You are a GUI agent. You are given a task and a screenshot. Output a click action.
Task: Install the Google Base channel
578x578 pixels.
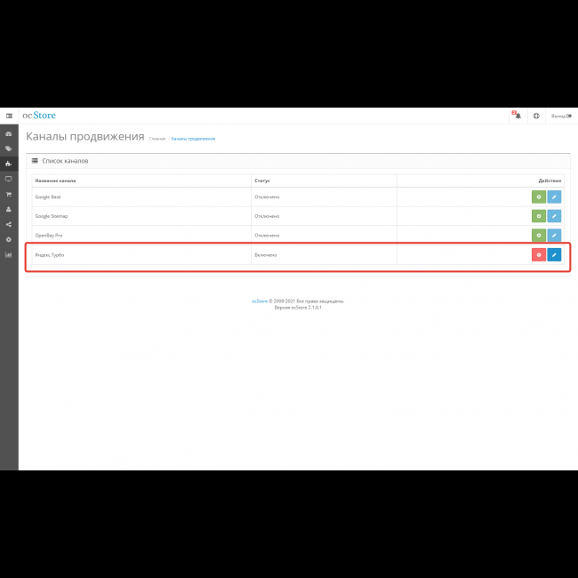(x=538, y=197)
